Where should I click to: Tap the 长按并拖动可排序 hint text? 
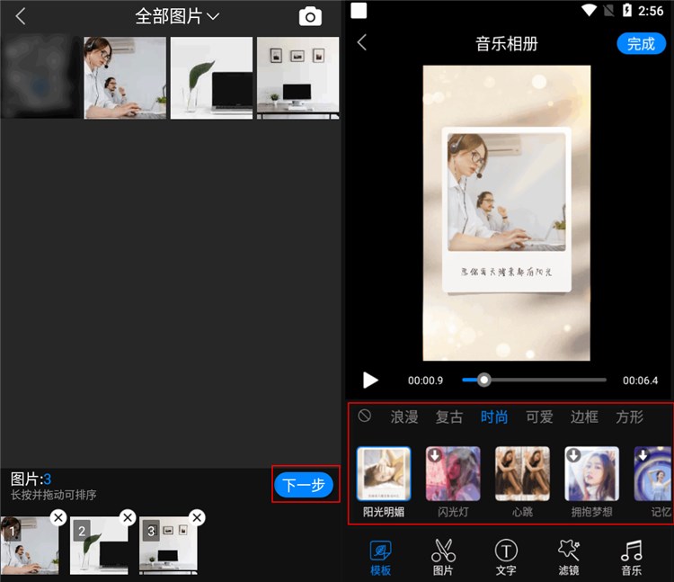tap(53, 495)
